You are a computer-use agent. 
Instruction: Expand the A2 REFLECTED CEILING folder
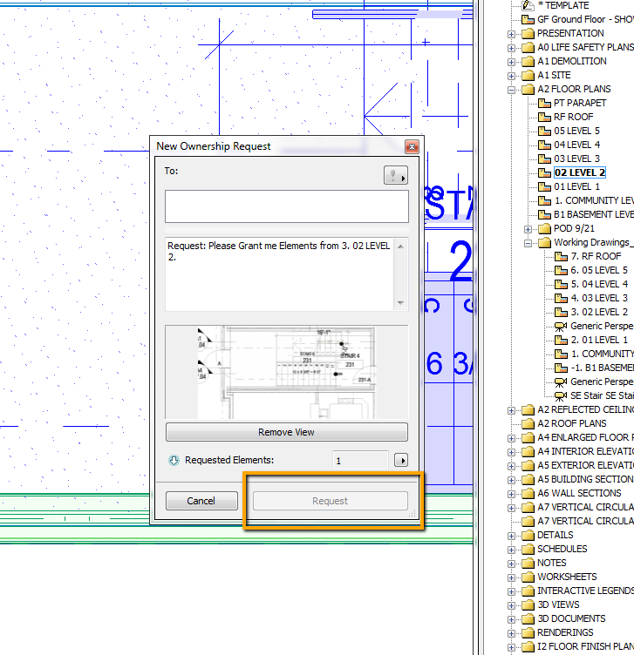point(511,410)
